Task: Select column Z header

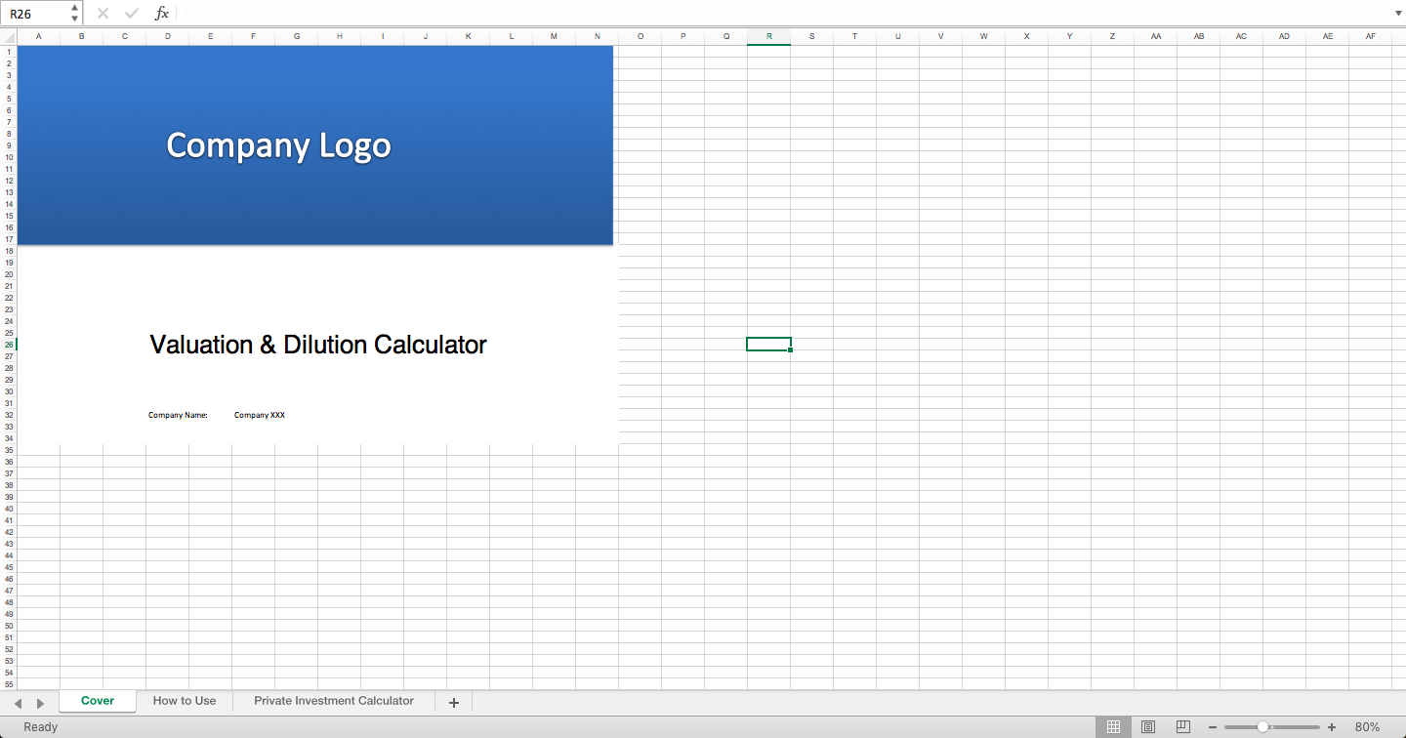Action: tap(1112, 36)
